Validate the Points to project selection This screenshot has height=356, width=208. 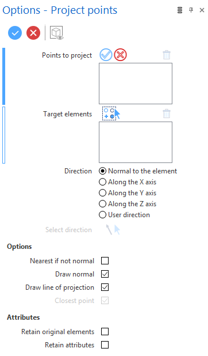(x=106, y=55)
